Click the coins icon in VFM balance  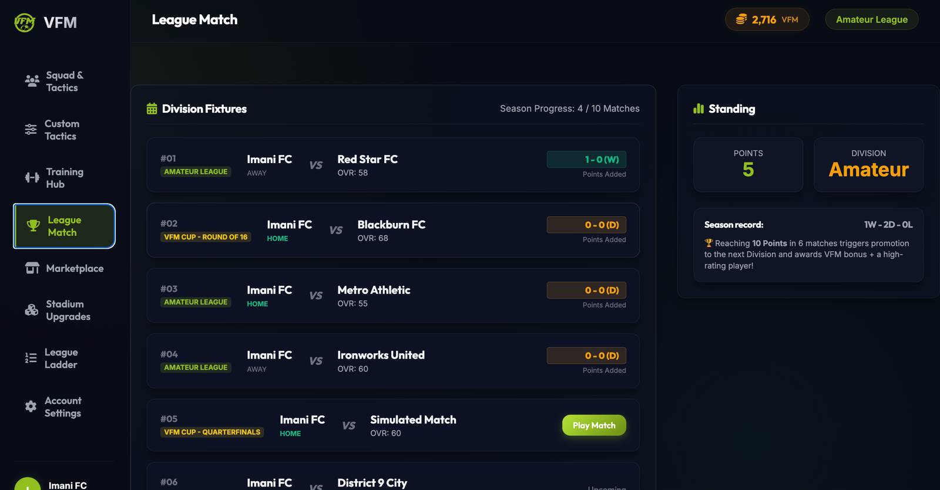tap(741, 19)
